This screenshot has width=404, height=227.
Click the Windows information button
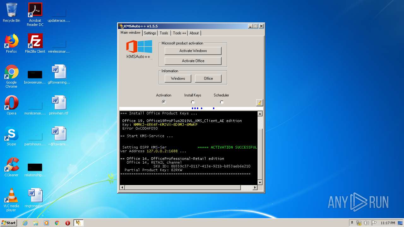click(178, 79)
